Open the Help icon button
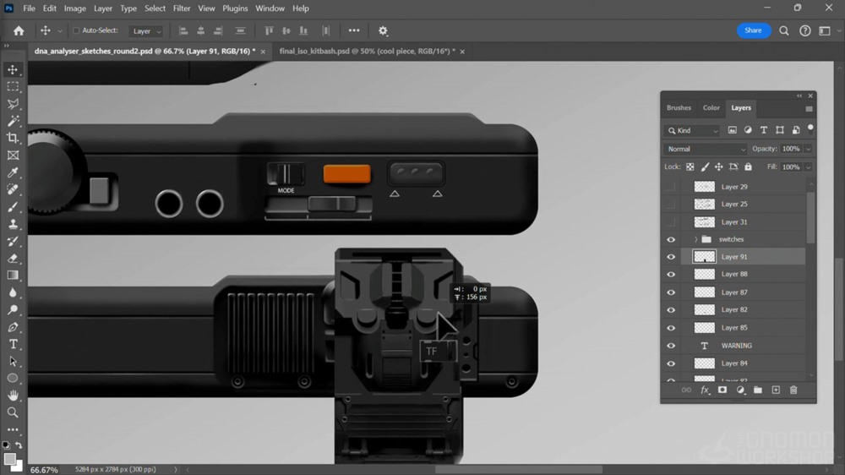Screen dimensions: 845x475 [804, 30]
